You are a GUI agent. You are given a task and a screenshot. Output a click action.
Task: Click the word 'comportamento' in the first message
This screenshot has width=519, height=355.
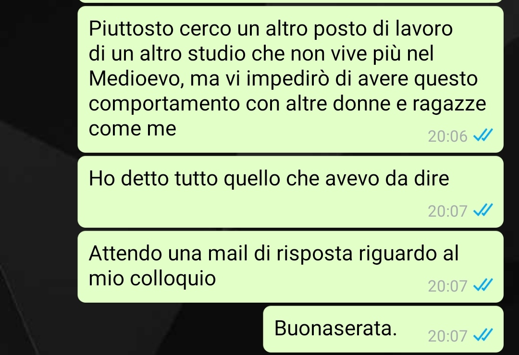pos(164,105)
